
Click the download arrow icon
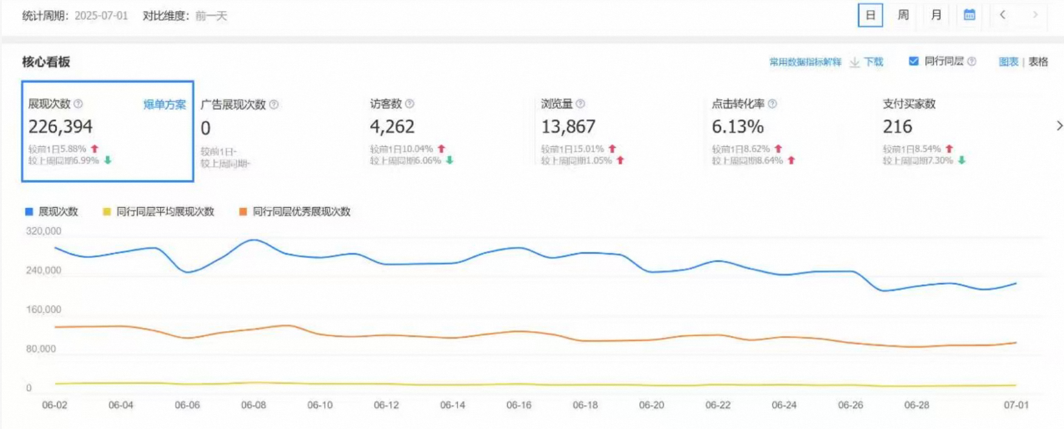[854, 62]
